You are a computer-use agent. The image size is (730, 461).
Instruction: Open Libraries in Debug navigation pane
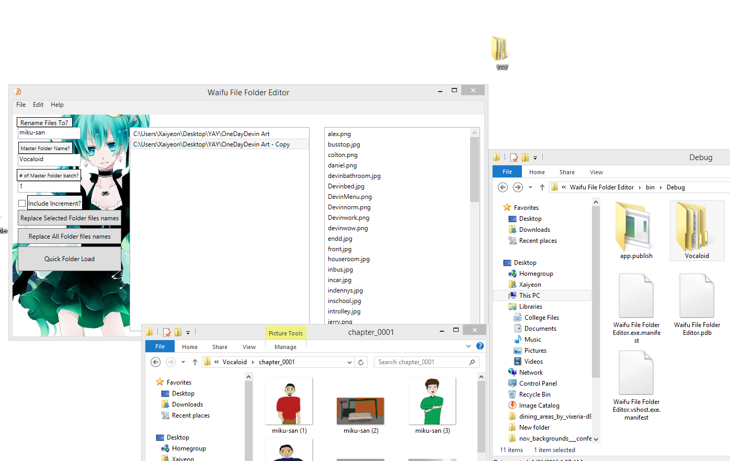pos(530,307)
